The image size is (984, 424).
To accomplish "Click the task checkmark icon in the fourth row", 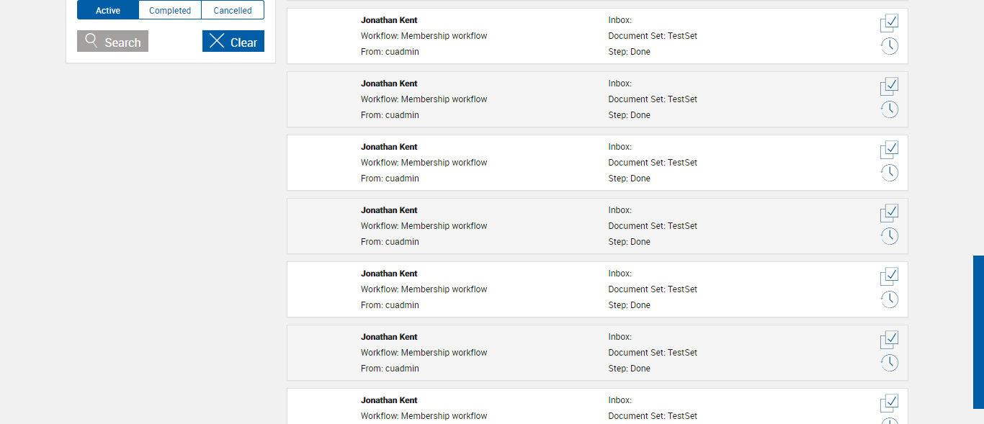I will tap(890, 213).
